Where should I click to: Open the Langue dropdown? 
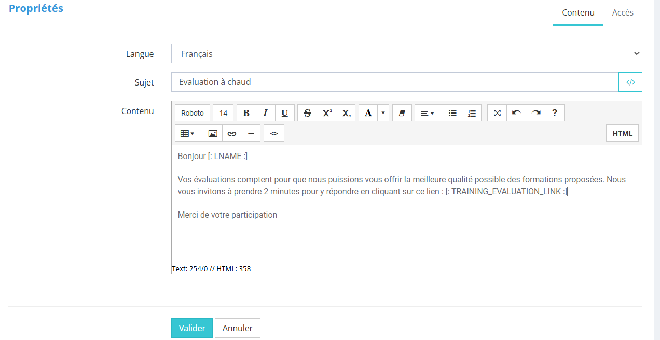(406, 53)
